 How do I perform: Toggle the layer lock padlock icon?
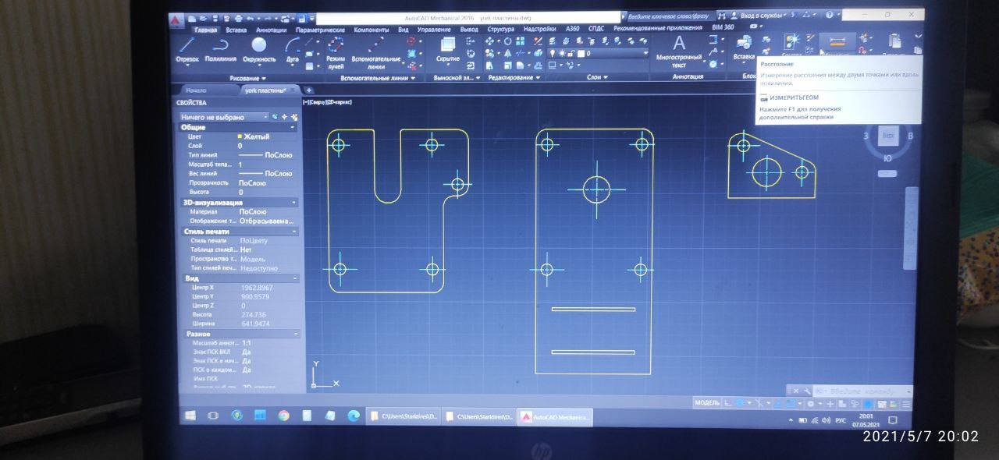pos(571,53)
